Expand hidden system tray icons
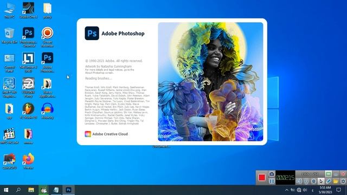Image resolution: width=347 pixels, height=195 pixels. tap(287, 190)
